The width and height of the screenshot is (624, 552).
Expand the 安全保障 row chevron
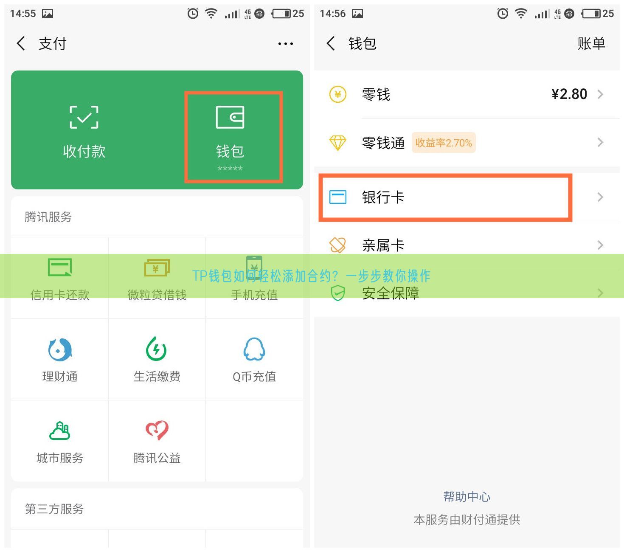pos(600,293)
